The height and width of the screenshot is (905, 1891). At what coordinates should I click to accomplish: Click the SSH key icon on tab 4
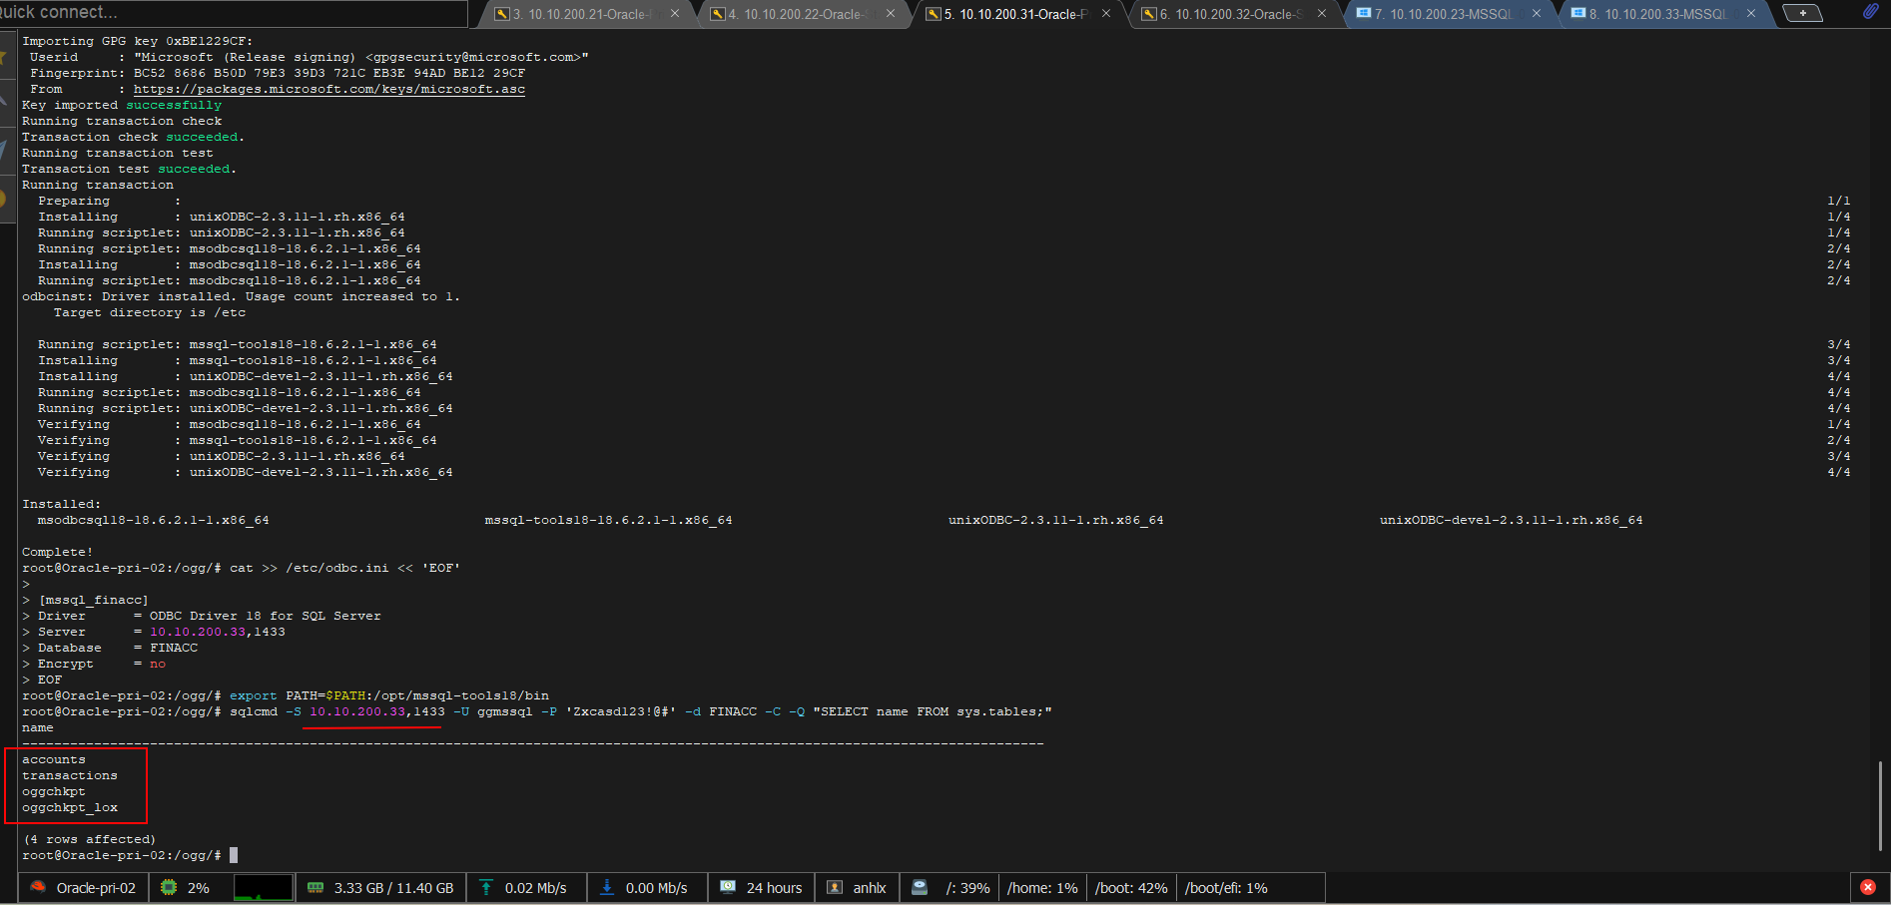coord(718,14)
